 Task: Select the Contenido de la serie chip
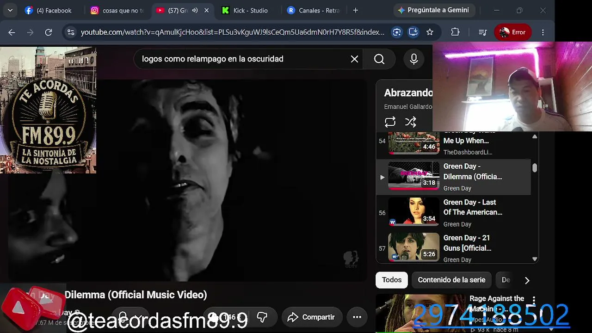[451, 280]
